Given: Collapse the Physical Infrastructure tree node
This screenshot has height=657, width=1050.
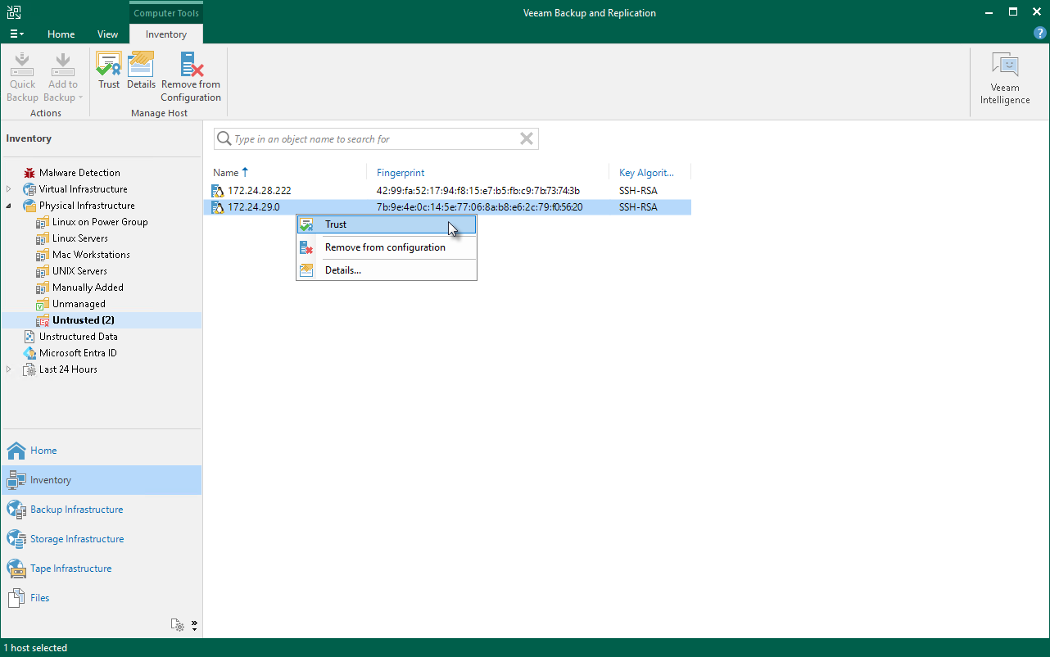Looking at the screenshot, I should click(10, 206).
